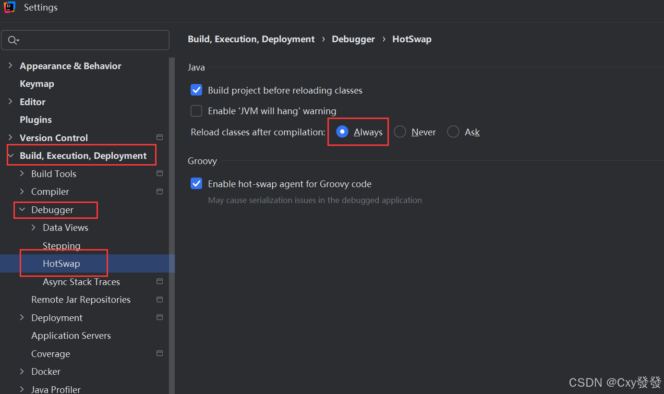Click Build, Execution, Deployment in breadcrumb
664x394 pixels.
click(251, 39)
